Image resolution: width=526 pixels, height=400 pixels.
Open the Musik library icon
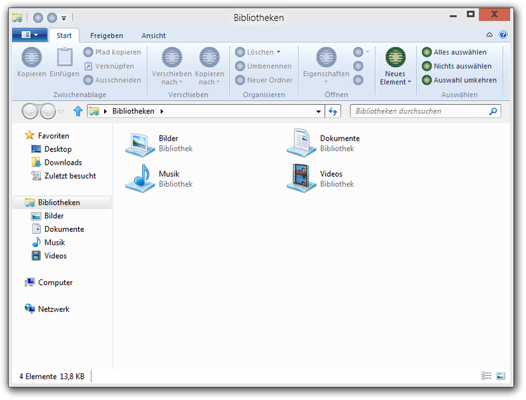(x=140, y=179)
